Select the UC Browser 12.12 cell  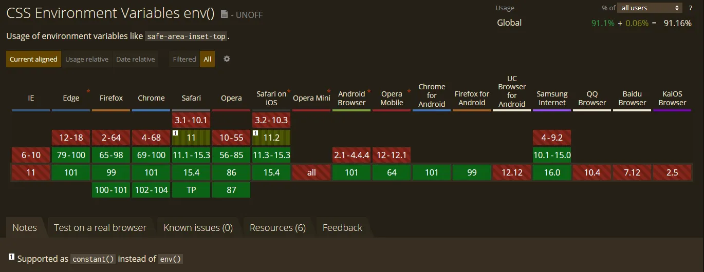point(512,172)
